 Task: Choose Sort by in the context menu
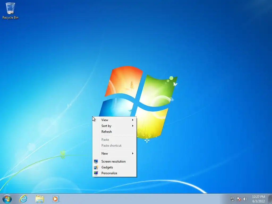pyautogui.click(x=114, y=126)
